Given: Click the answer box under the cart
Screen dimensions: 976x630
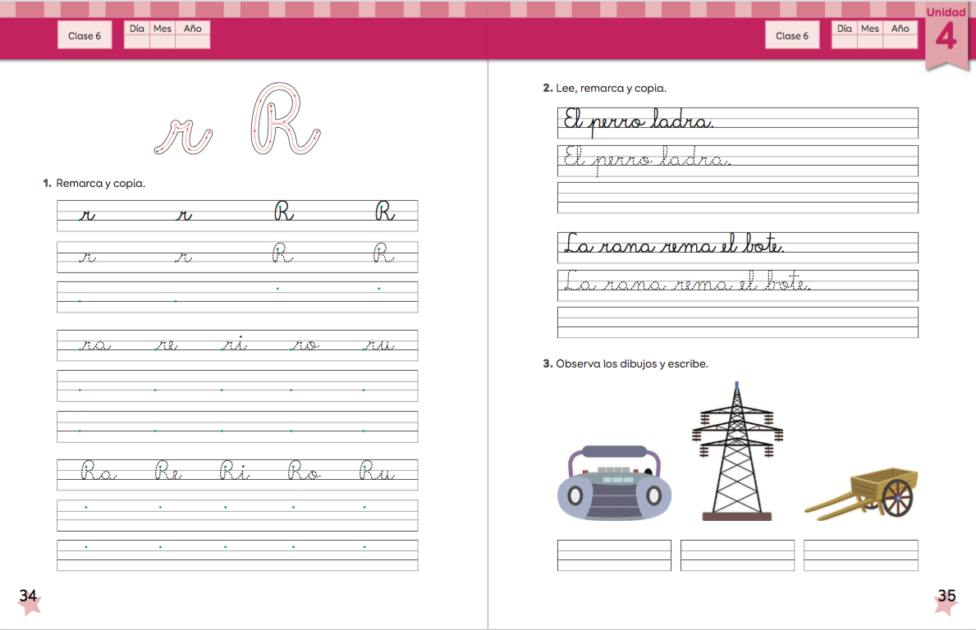Looking at the screenshot, I should pos(860,555).
